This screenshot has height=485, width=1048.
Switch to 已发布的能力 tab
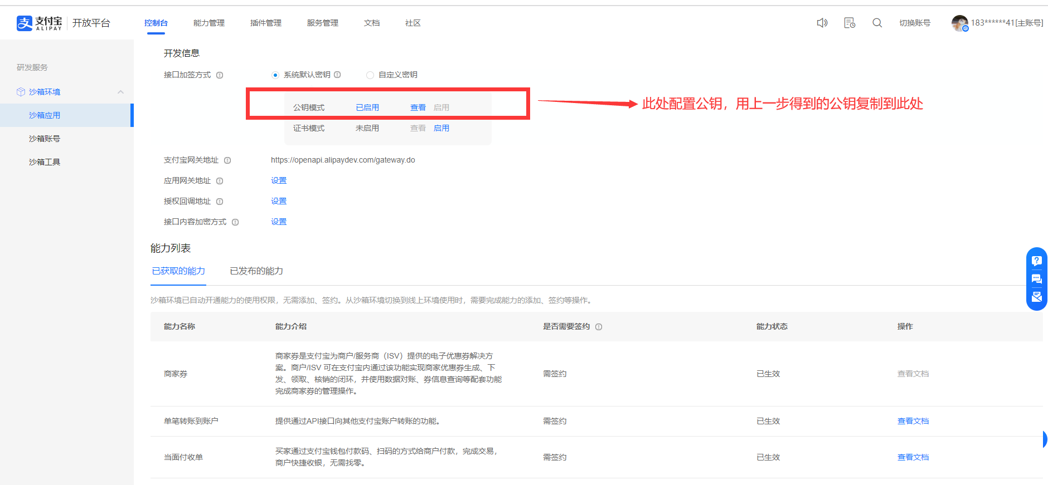tap(256, 271)
